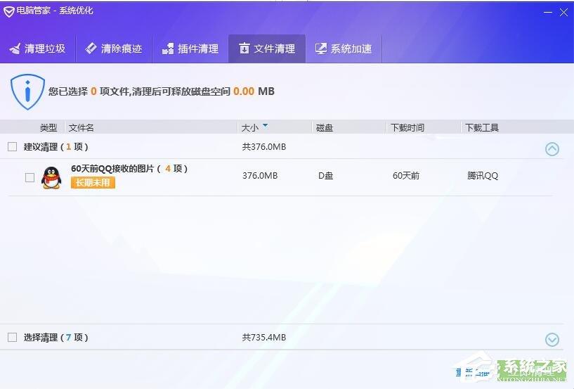This screenshot has height=389, width=574.
Task: Open the 60天前QQ接收的图片 entry
Action: click(x=129, y=169)
